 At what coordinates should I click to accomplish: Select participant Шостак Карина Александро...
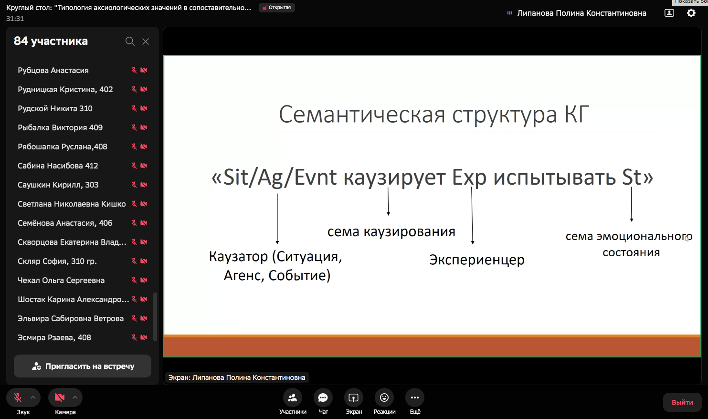coord(74,299)
